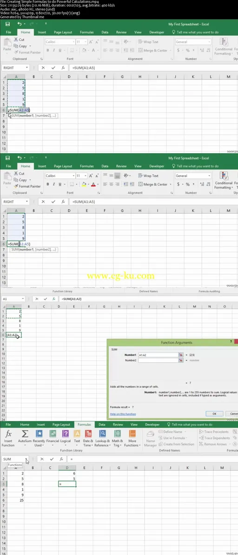Click Accounting dollar format in second frame
This screenshot has height=555, width=238.
178,184
